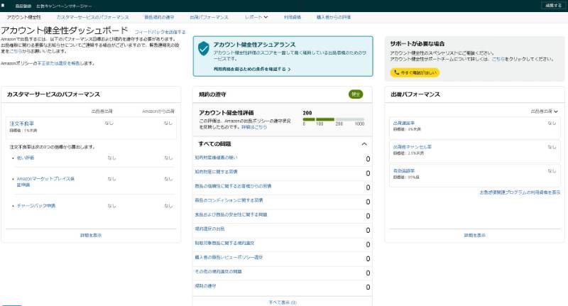The height and width of the screenshot is (306, 568).
Task: Open the 出荷遅延率 metric link
Action: [x=403, y=123]
